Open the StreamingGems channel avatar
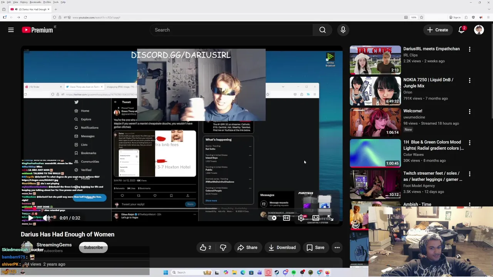The image size is (493, 277). click(27, 247)
